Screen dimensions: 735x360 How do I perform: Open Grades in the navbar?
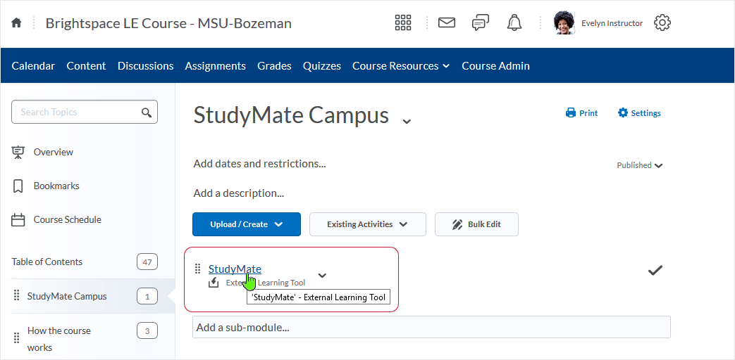[x=274, y=66]
